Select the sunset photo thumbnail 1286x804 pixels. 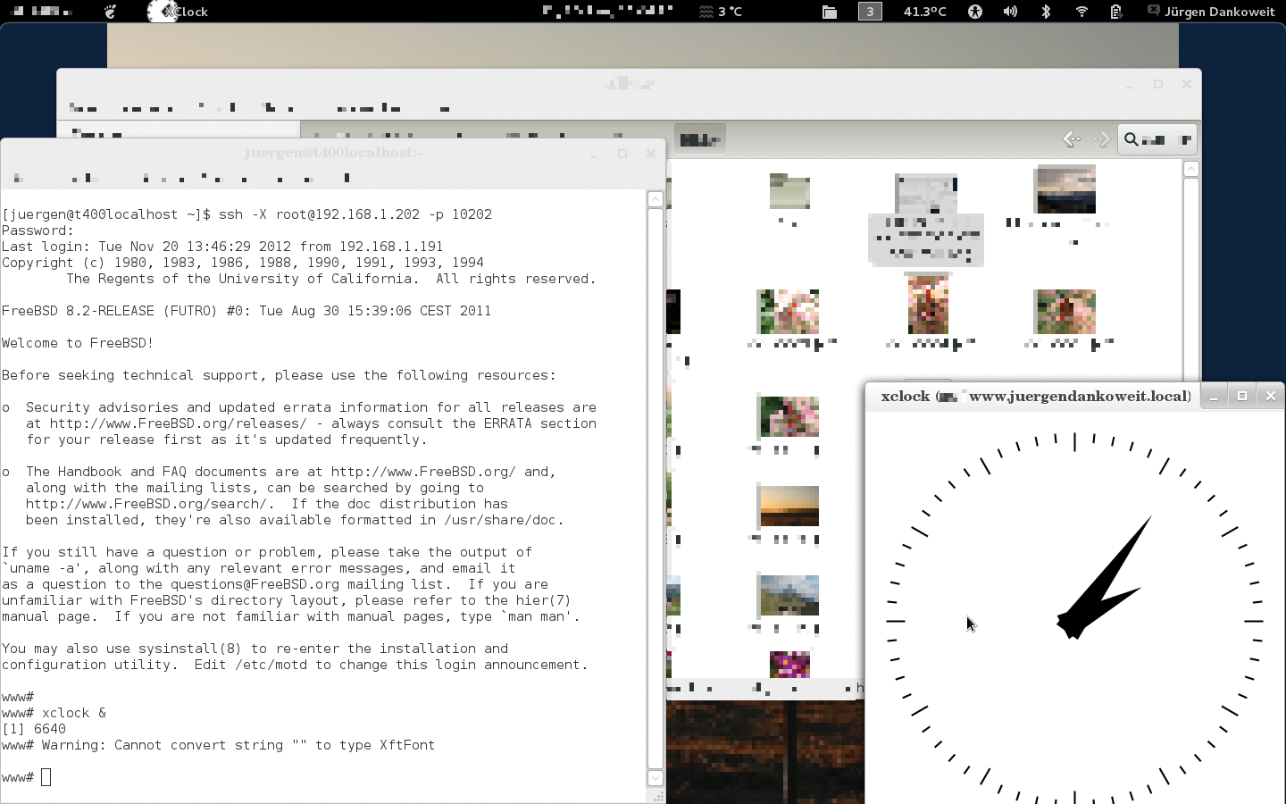tap(788, 506)
